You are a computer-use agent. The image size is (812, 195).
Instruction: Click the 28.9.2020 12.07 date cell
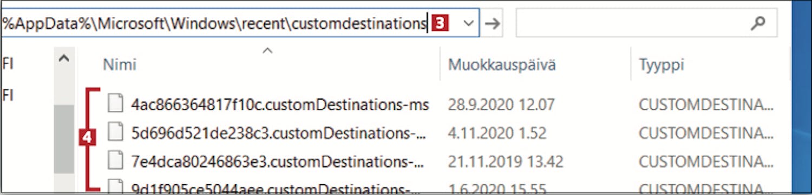coord(501,104)
